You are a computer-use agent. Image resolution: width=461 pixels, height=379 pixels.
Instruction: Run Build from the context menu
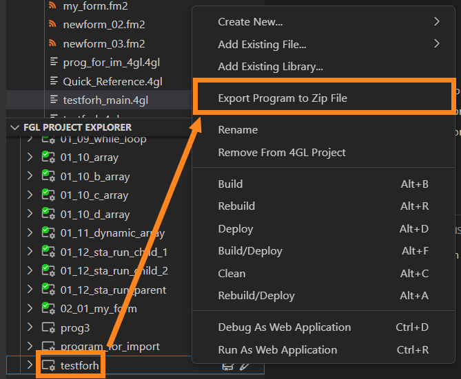click(x=323, y=184)
